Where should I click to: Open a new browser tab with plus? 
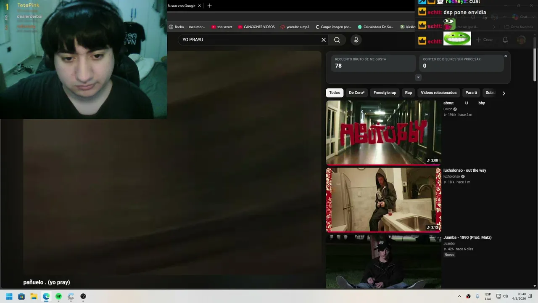[209, 6]
